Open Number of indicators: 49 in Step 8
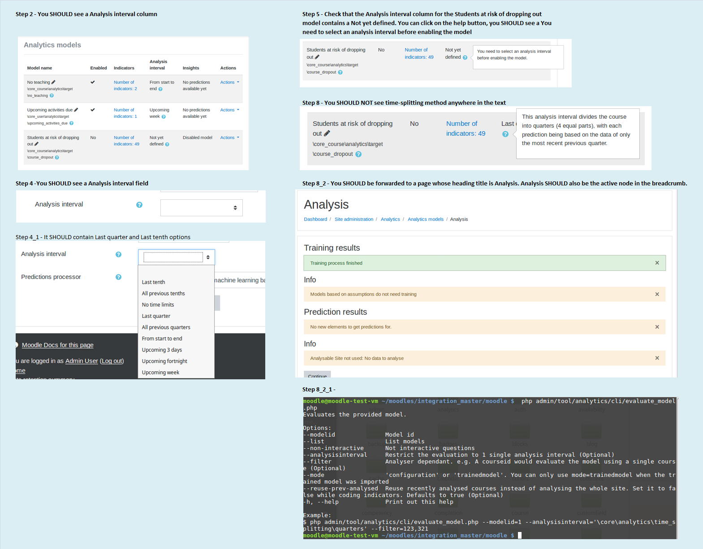This screenshot has height=549, width=703. [x=466, y=129]
